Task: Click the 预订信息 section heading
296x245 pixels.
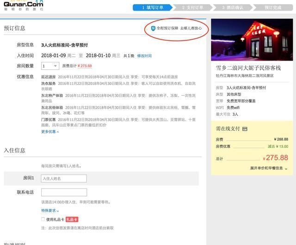Action: coord(14,28)
